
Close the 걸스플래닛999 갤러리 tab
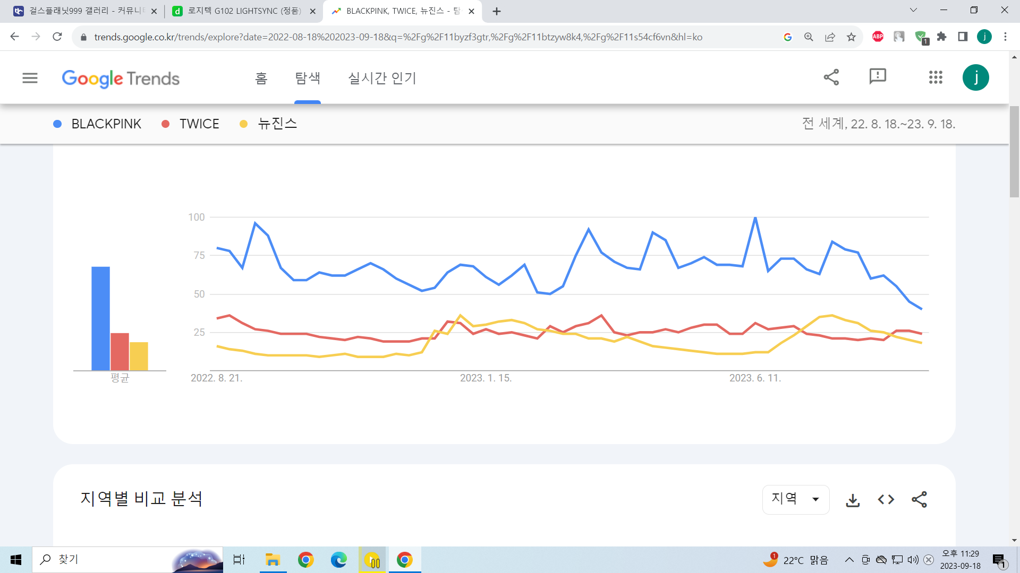(154, 11)
